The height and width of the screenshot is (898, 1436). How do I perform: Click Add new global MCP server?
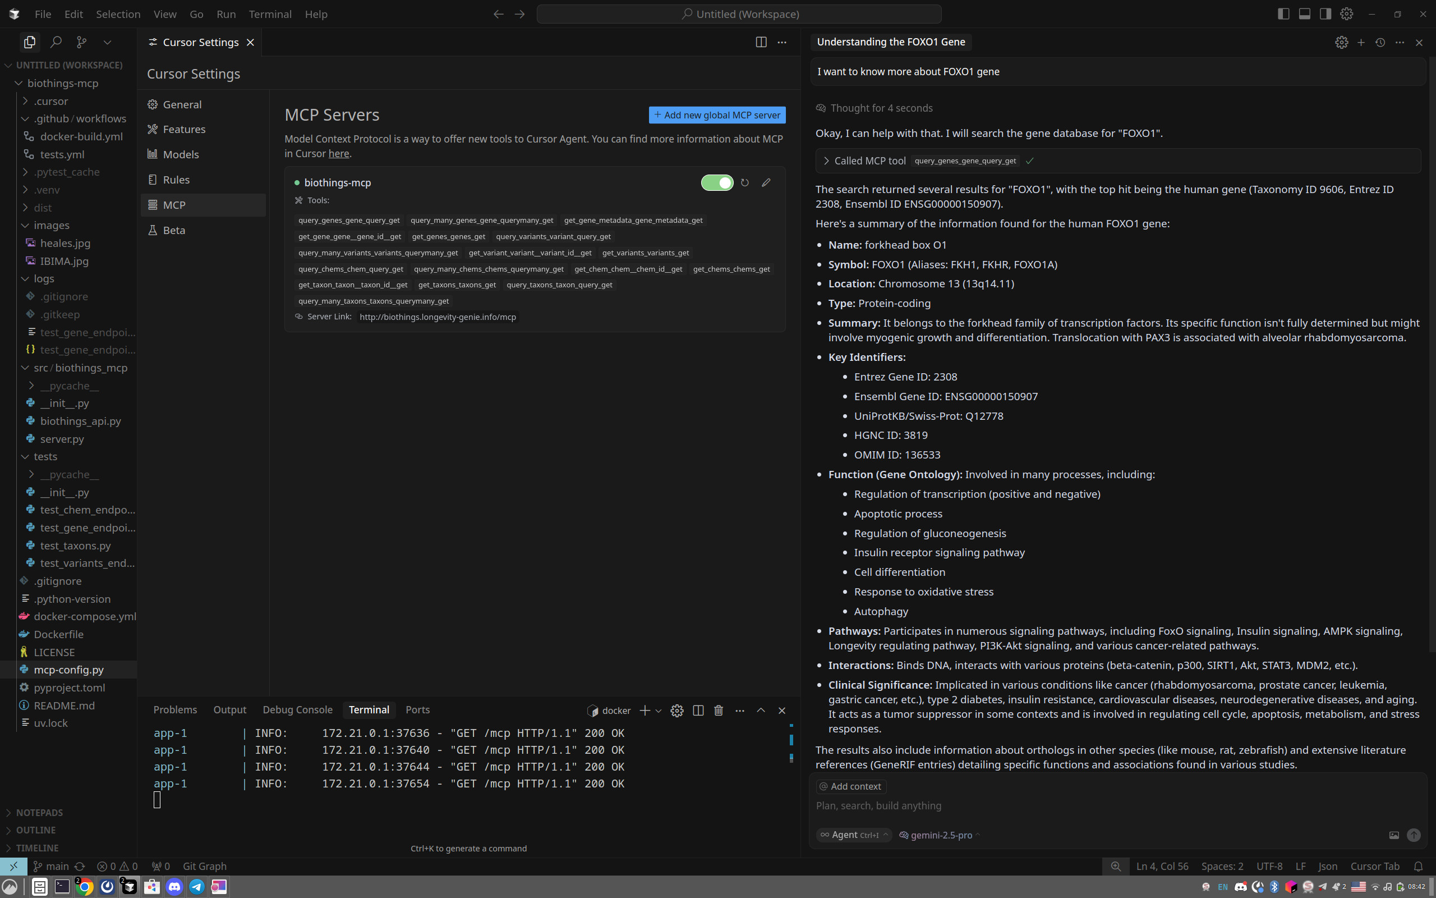click(717, 114)
